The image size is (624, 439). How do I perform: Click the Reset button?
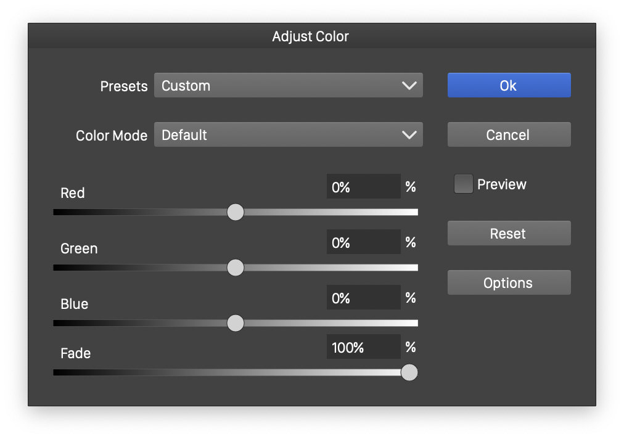pyautogui.click(x=509, y=234)
